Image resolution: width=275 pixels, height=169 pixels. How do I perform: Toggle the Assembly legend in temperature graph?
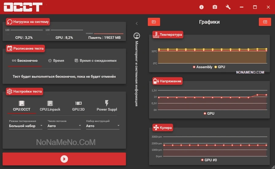[203, 67]
